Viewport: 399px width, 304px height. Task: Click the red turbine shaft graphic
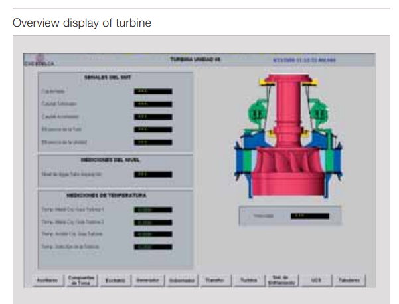288,110
